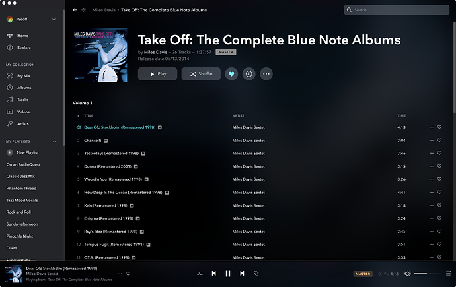Open the play queue icon
456x287 pixels.
tap(448, 273)
